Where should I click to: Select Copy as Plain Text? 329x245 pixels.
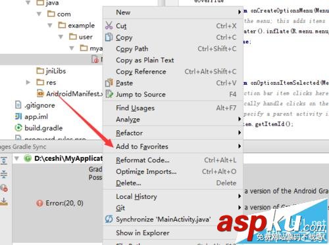[x=173, y=60]
